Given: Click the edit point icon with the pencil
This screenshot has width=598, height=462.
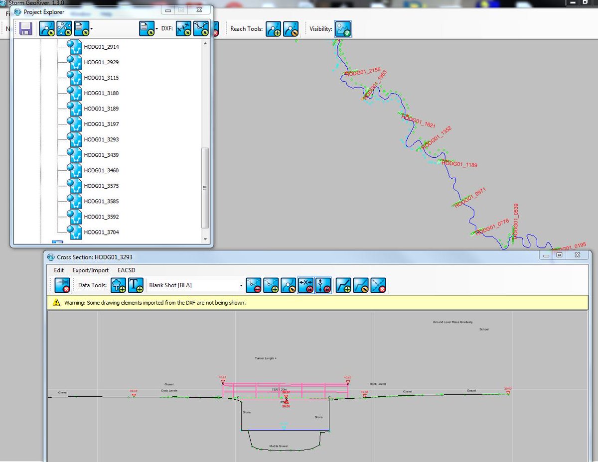Looking at the screenshot, I should point(288,285).
